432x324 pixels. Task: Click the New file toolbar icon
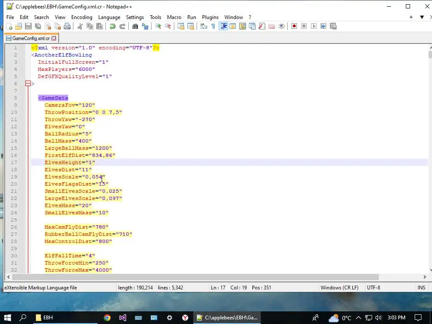pos(9,26)
